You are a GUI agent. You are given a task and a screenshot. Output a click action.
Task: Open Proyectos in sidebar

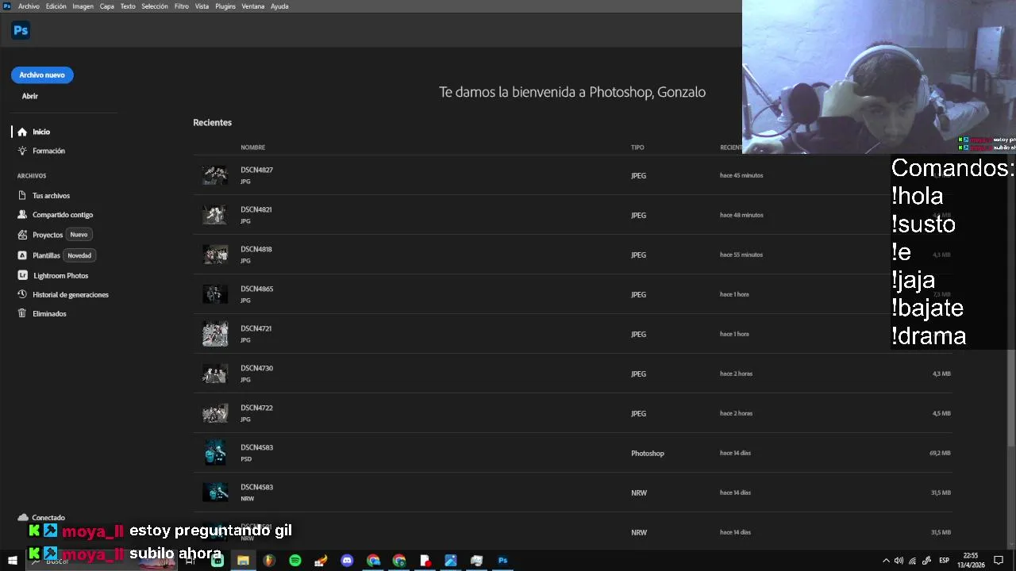pos(48,235)
